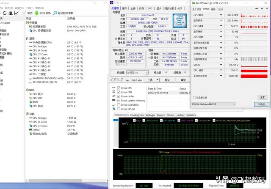The height and width of the screenshot is (189, 271).
Task: Click the 工具 button in CPU-Z
Action: pyautogui.click(x=150, y=80)
